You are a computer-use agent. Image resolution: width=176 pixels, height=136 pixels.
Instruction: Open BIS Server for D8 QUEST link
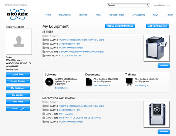coord(80,118)
